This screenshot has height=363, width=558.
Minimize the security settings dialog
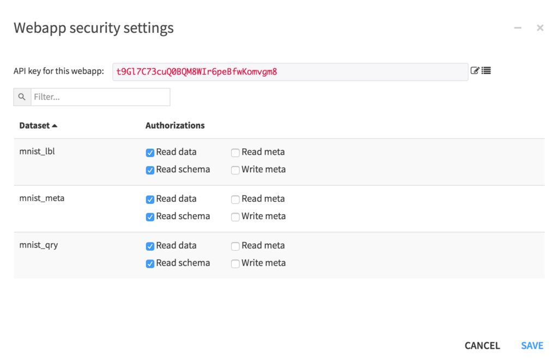tap(517, 27)
